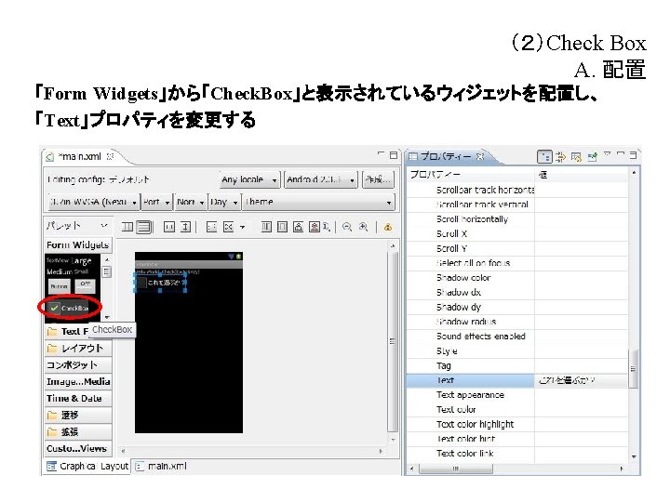Pick the Large TextView widget in palette
Image resolution: width=670 pixels, height=502 pixels.
click(x=81, y=260)
